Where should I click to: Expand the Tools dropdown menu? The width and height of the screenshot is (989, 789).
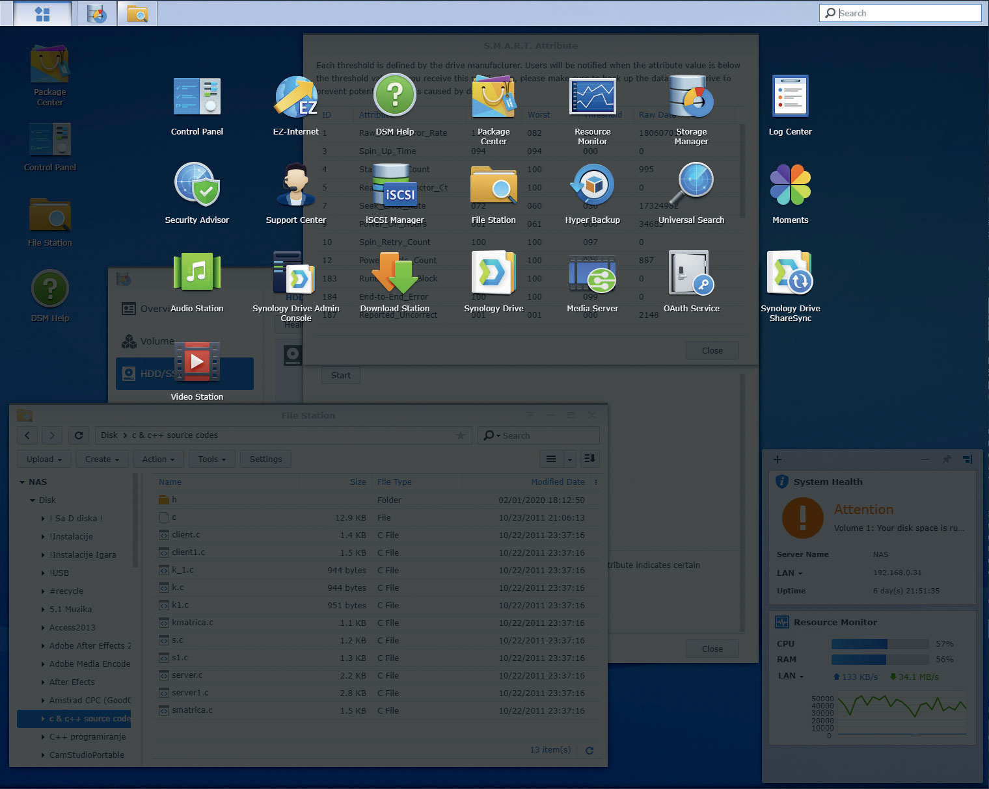click(x=212, y=459)
